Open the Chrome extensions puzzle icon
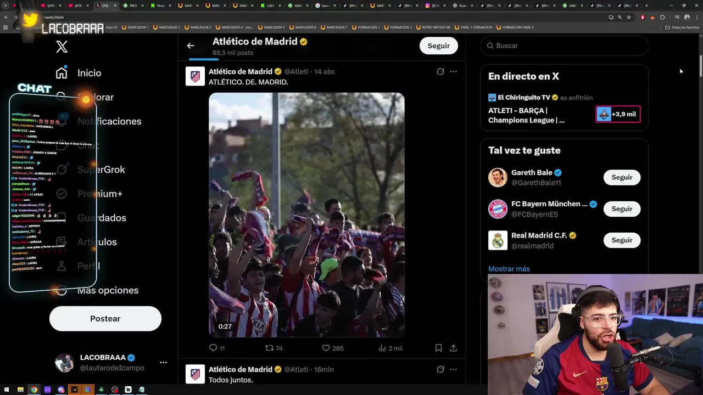The image size is (703, 395). (662, 17)
